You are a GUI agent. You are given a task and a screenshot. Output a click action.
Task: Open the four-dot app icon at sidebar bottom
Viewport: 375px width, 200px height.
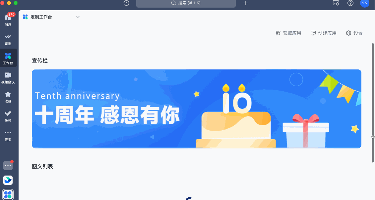(x=8, y=194)
